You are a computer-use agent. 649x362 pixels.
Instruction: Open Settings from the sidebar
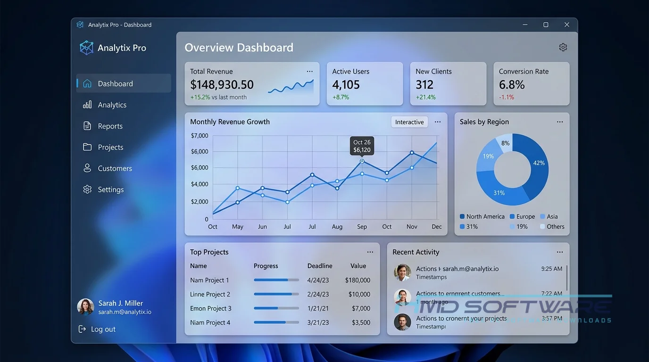click(x=124, y=189)
